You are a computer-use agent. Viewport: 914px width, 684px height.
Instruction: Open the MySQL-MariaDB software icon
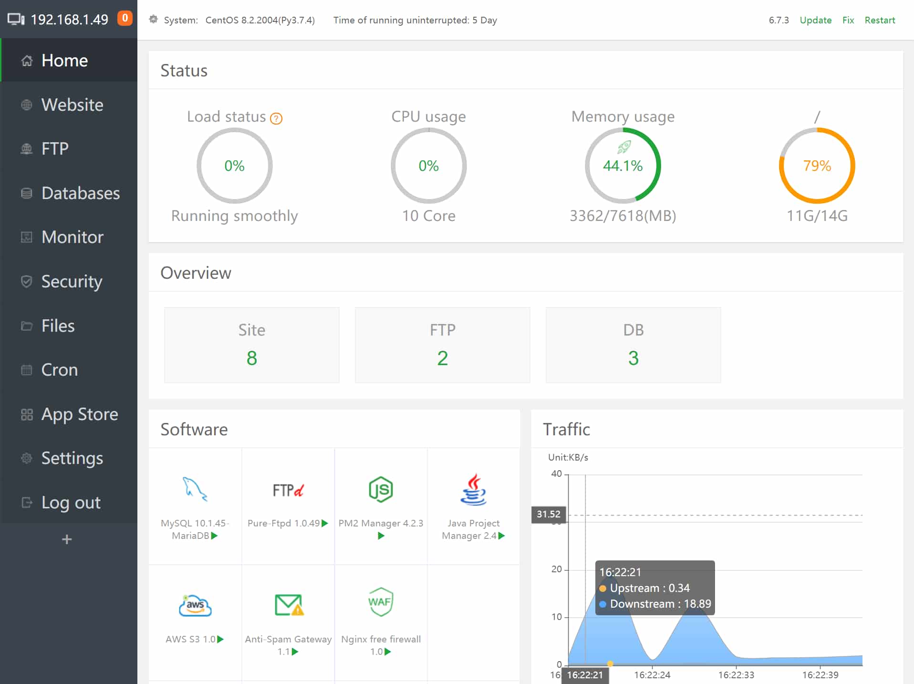click(195, 489)
